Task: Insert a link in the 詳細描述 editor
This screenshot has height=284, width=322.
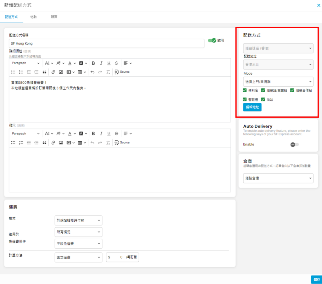Action: pos(53,72)
